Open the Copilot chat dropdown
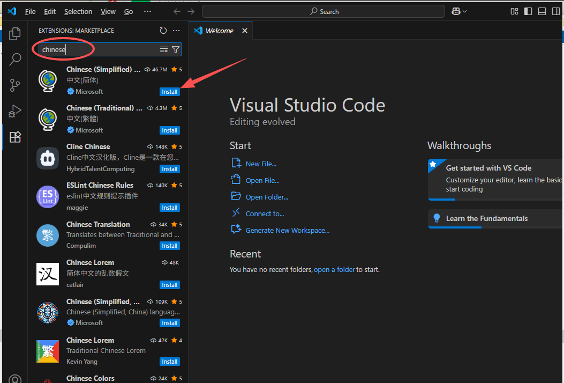Image resolution: width=564 pixels, height=383 pixels. click(x=460, y=11)
